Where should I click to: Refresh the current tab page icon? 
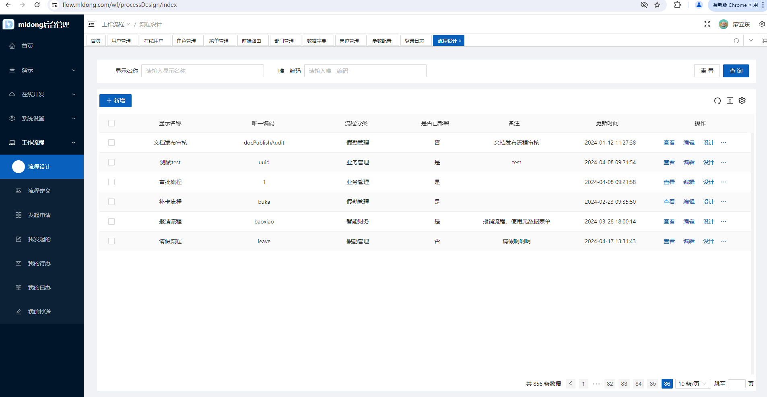point(736,41)
